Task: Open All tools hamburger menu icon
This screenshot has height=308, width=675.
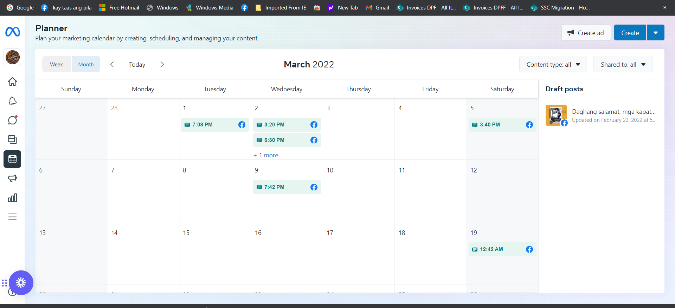Action: pyautogui.click(x=12, y=217)
